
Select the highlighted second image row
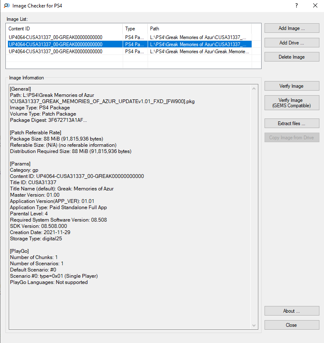[x=129, y=44]
